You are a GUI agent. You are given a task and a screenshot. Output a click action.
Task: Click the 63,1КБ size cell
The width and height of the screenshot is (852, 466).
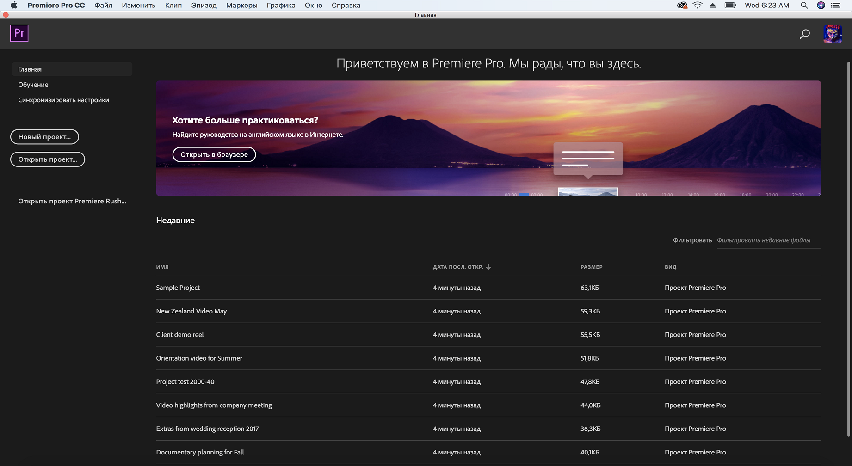(x=590, y=288)
